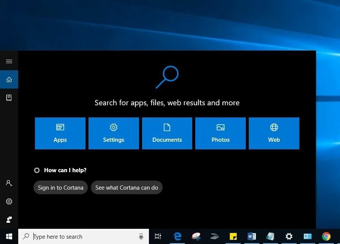Viewport: 340px width, 244px height.
Task: Click the microphone icon in search box
Action: 141,236
